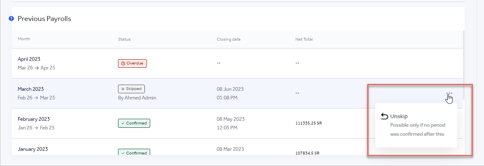Click the Status column header
The width and height of the screenshot is (484, 166).
(124, 39)
